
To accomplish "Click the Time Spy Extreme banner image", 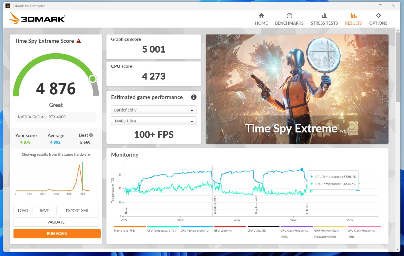I will 297,89.
